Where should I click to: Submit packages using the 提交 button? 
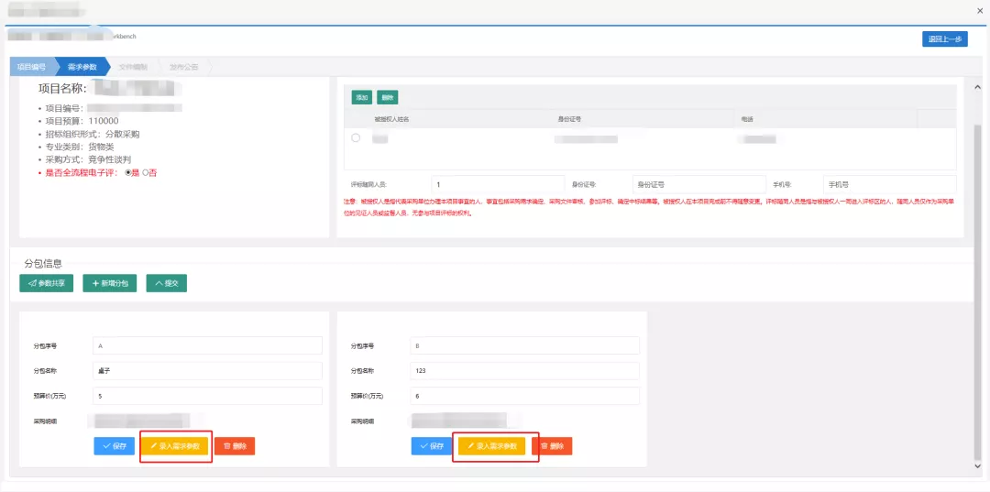(166, 284)
